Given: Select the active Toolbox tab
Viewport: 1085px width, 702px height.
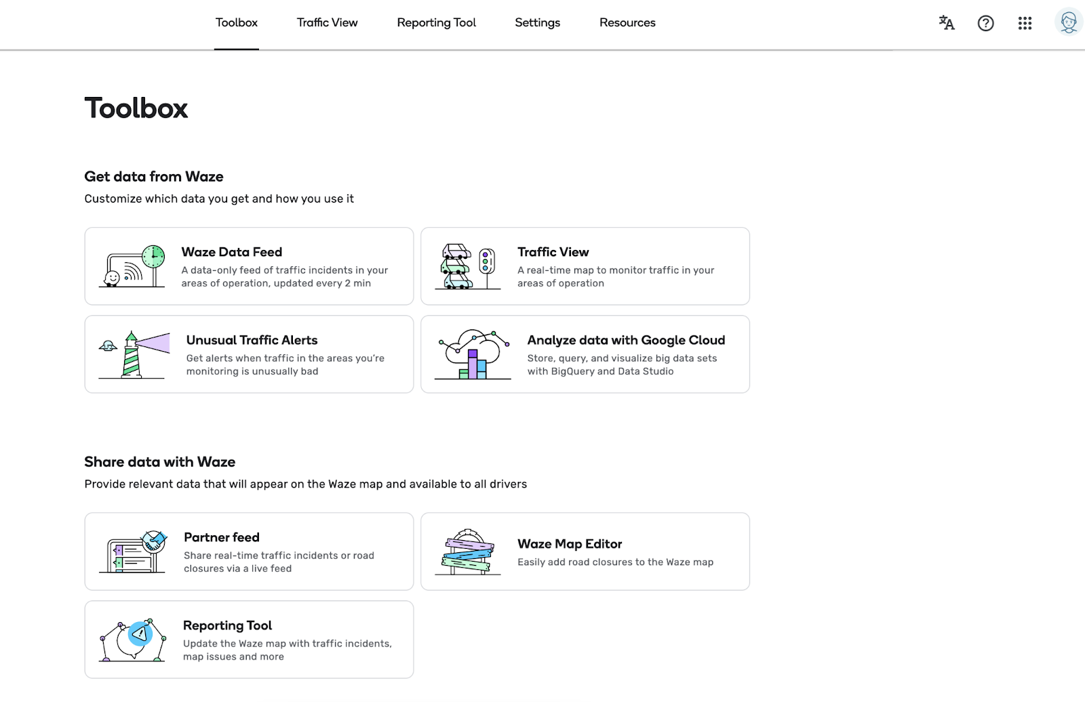Looking at the screenshot, I should 237,22.
